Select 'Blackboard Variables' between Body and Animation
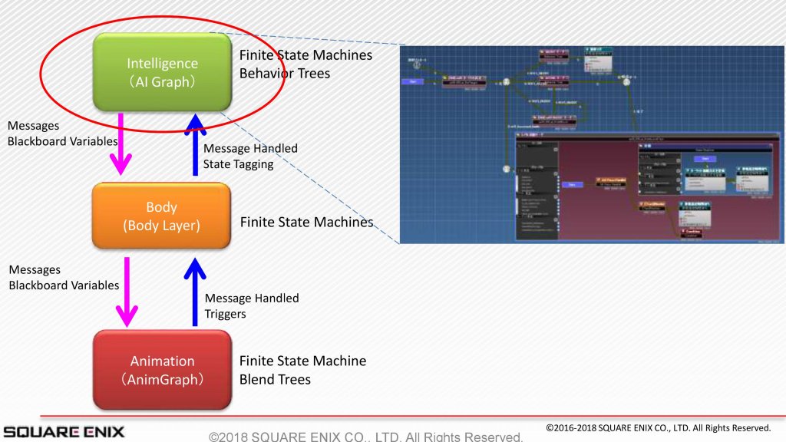This screenshot has height=442, width=786. 64,285
